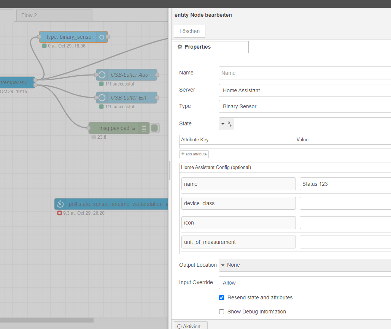Click the service-call circle icon on USB-Lüfter Aus

coord(102,74)
